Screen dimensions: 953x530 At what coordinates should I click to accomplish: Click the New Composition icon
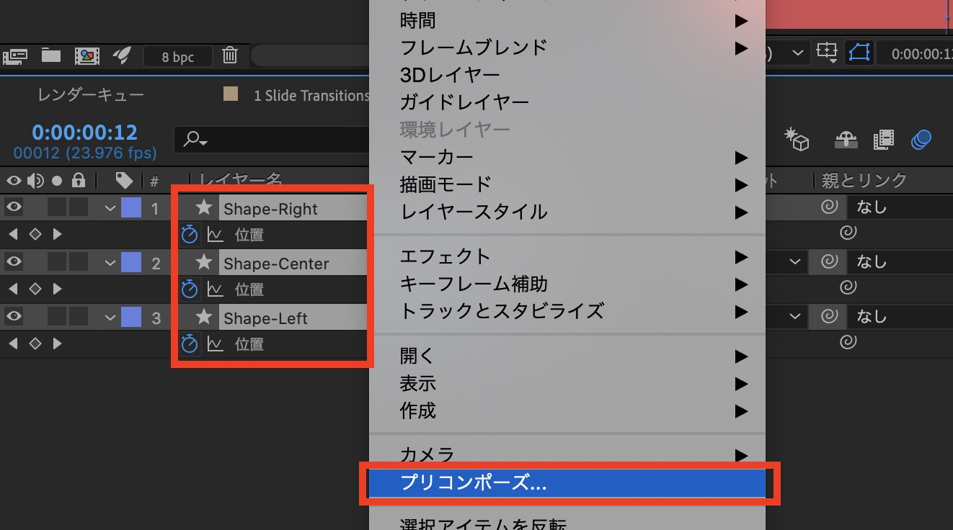coord(87,55)
